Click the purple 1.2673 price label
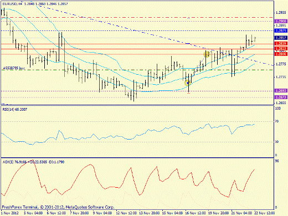The height and width of the screenshot is (216, 288). 281,97
